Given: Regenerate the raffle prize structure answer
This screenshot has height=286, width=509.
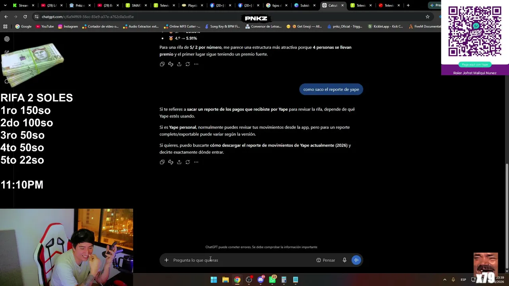Looking at the screenshot, I should (x=188, y=64).
